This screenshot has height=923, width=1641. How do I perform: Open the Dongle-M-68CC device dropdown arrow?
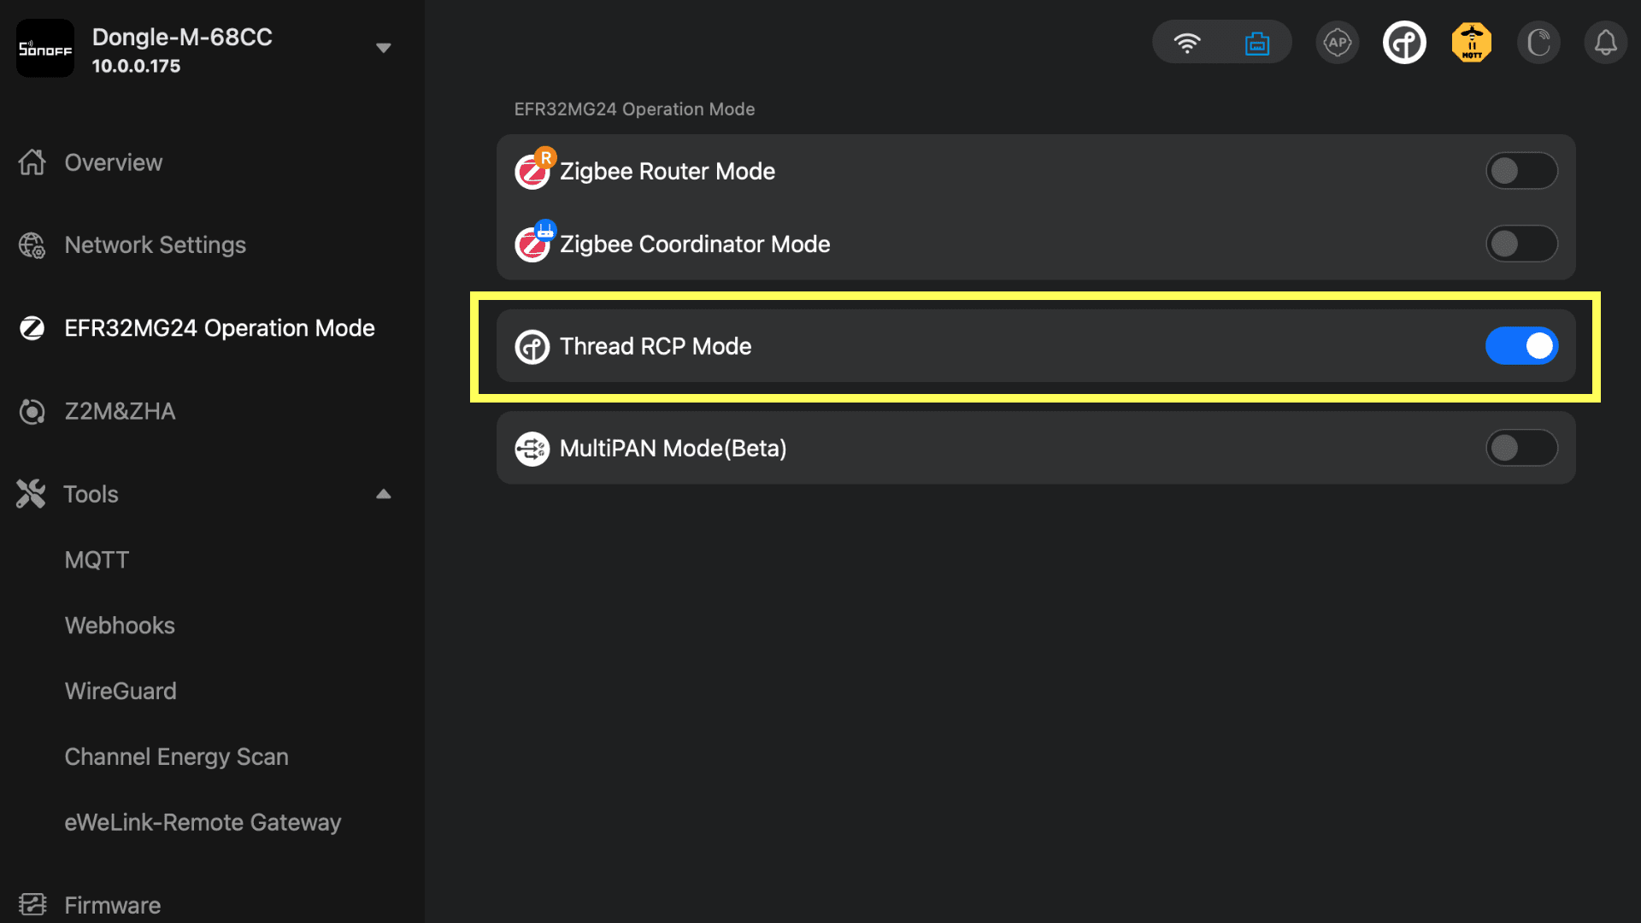click(384, 48)
